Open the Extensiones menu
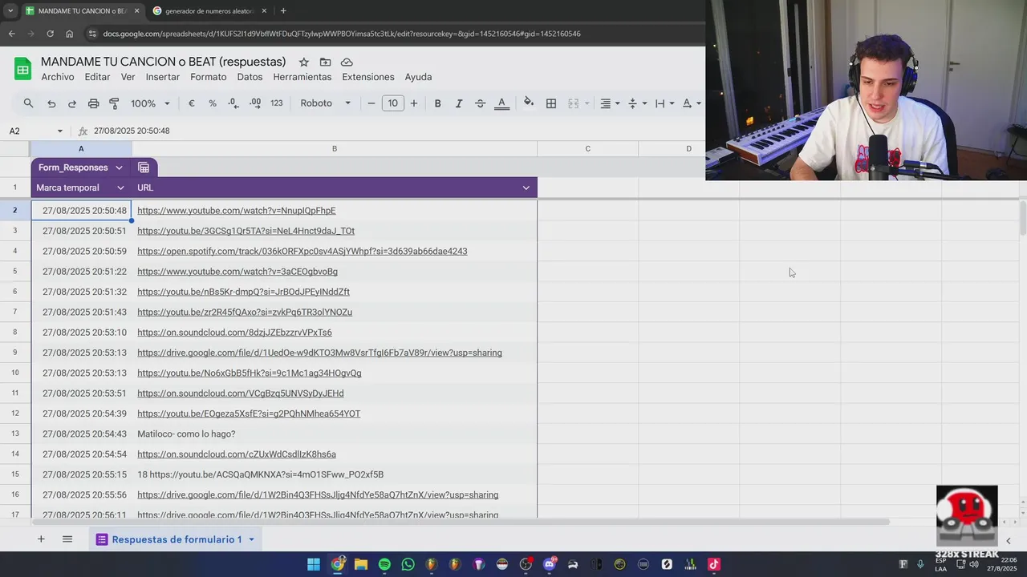Screen dimensions: 1027x577 [368, 77]
